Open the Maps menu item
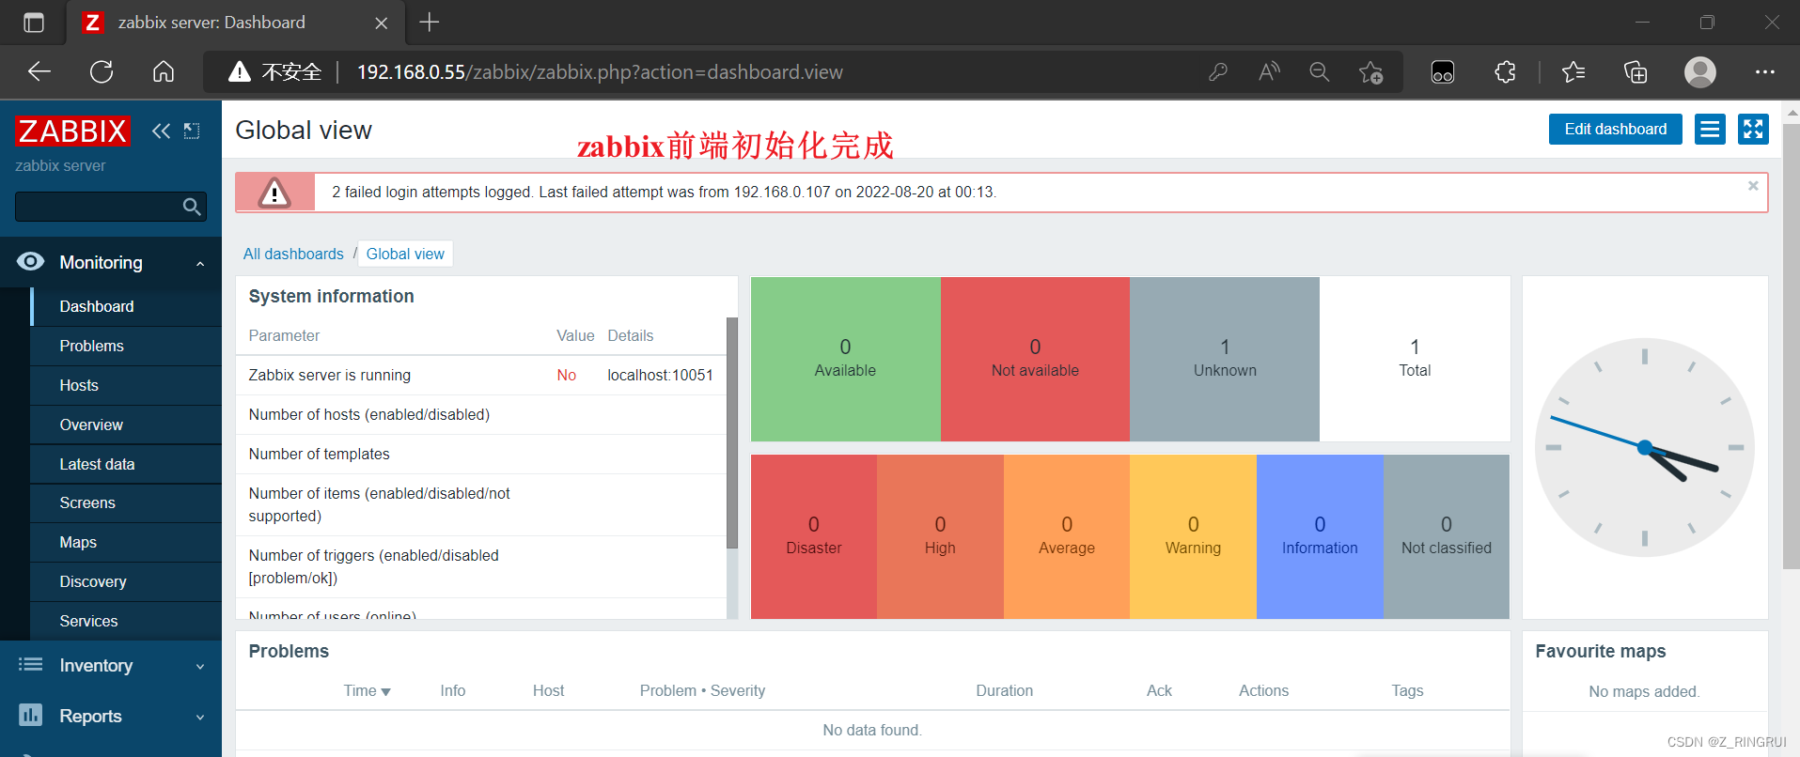Image resolution: width=1800 pixels, height=757 pixels. [126, 542]
